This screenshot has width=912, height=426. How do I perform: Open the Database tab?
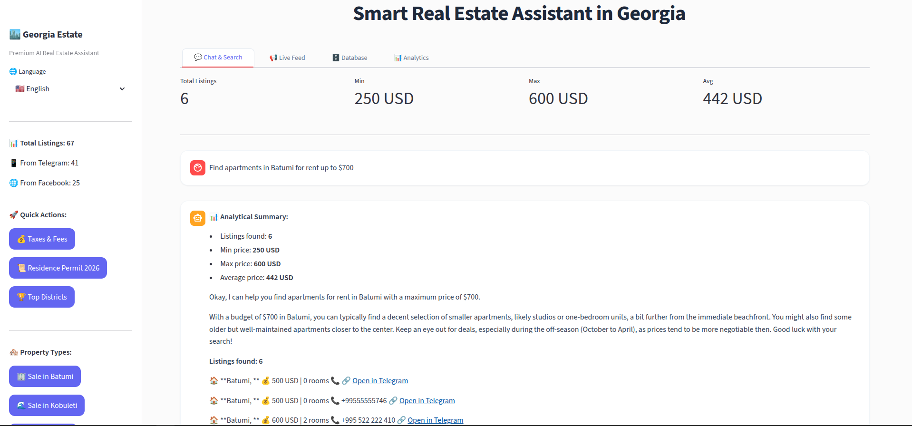349,58
